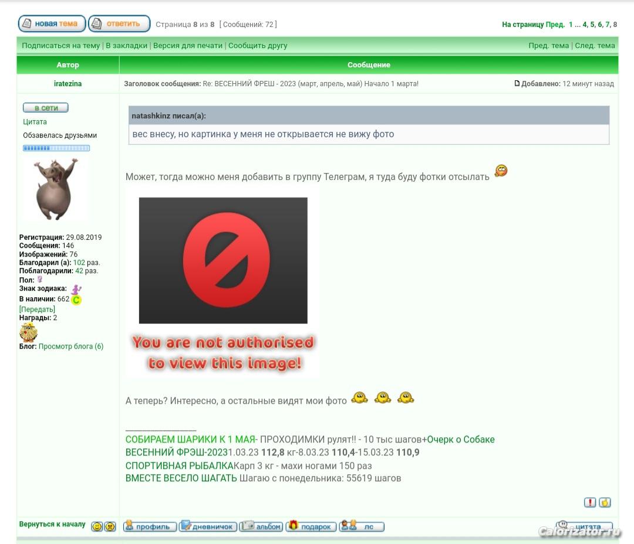Viewport: 634px width, 544px height.
Task: Open лс private message button
Action: click(x=362, y=526)
